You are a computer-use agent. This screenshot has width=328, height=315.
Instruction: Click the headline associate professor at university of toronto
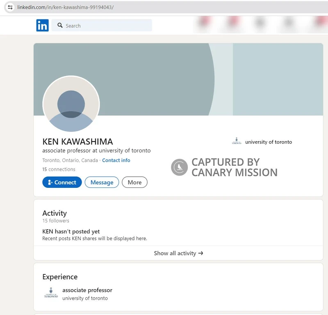(x=96, y=151)
